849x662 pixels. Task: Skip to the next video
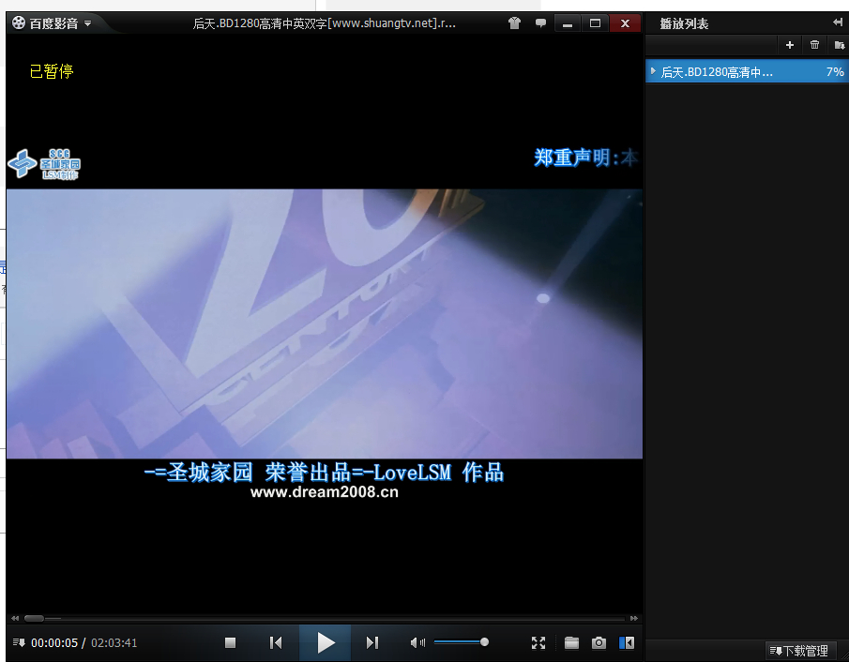coord(372,642)
